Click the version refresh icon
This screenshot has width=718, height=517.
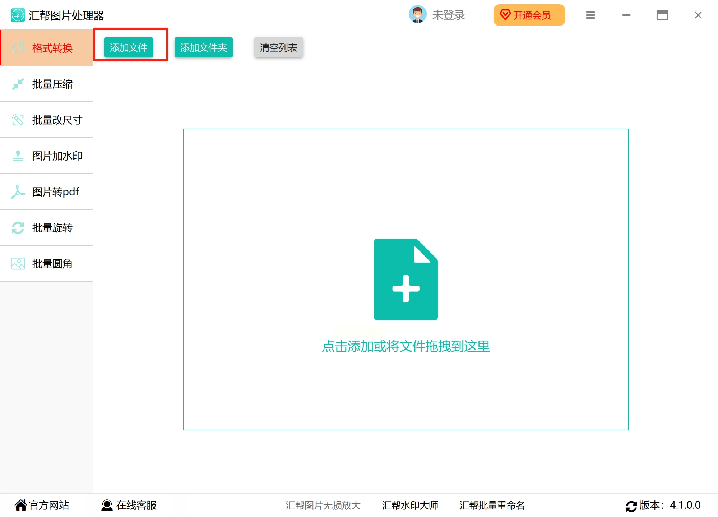tap(631, 506)
